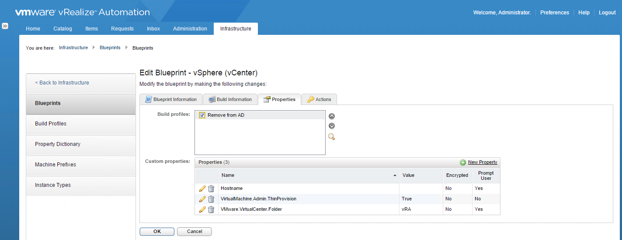The height and width of the screenshot is (240, 622).
Task: Edit the VMware.VirtualCenter.Folder property
Action: coord(202,210)
